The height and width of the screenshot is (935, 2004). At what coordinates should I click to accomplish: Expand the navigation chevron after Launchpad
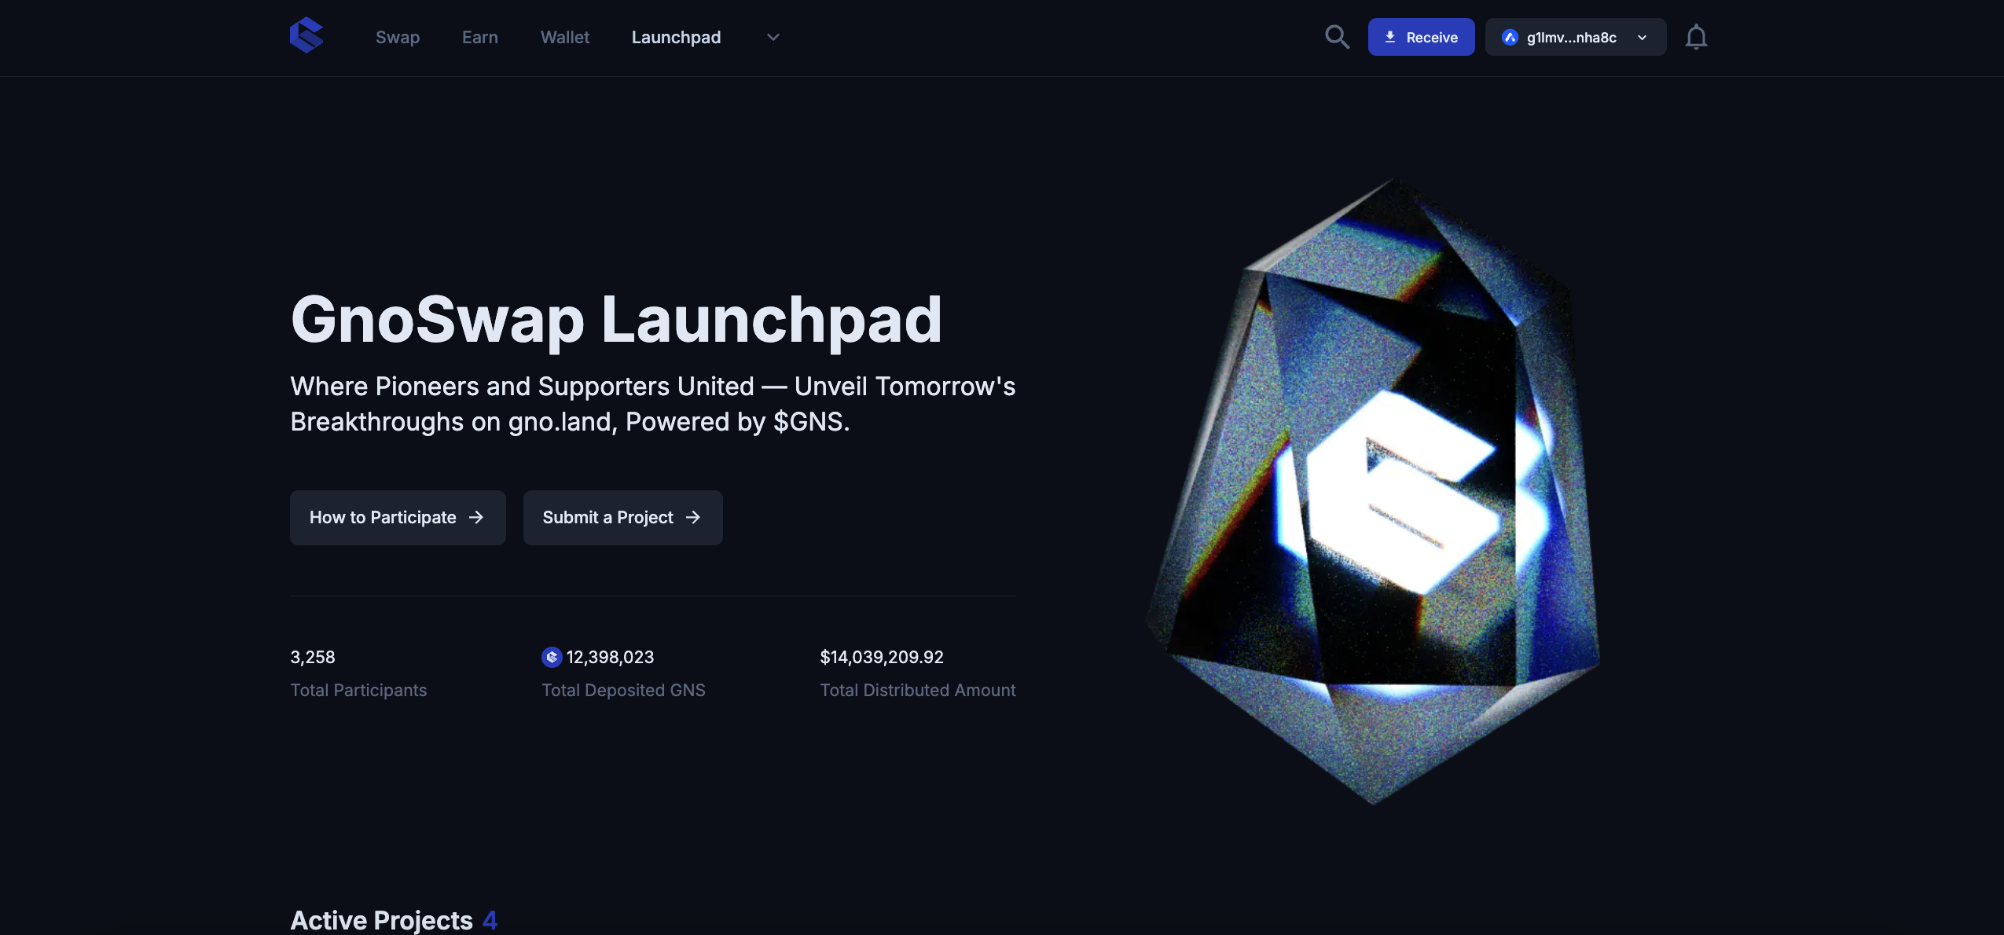point(773,37)
